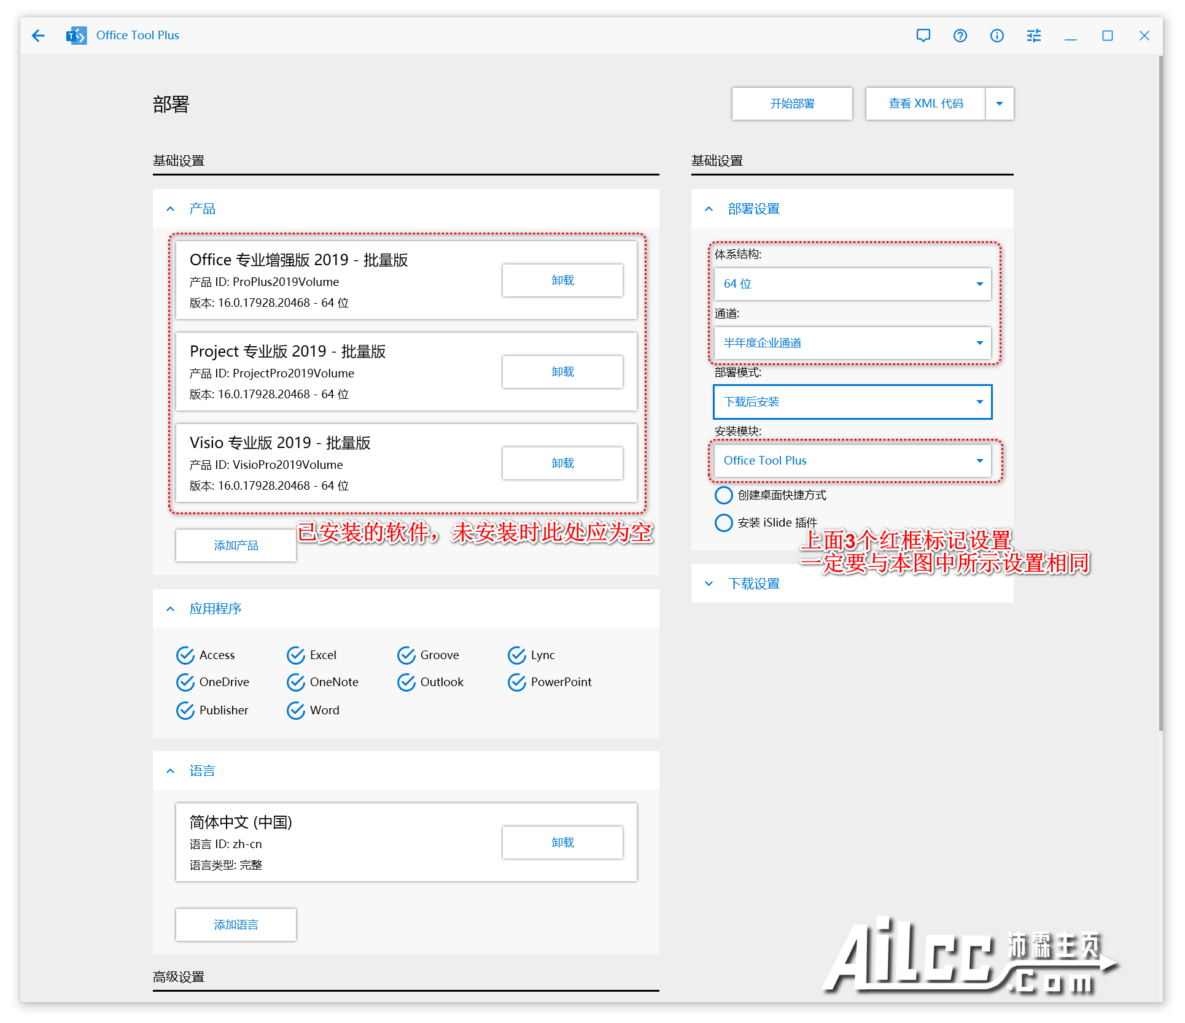This screenshot has height=1023, width=1185.
Task: Click 语言 ID: zh-cn text
Action: 225,844
